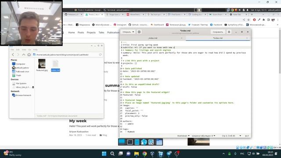
Task: Switch the РУС keyboard language indicator
Action: 242,154
